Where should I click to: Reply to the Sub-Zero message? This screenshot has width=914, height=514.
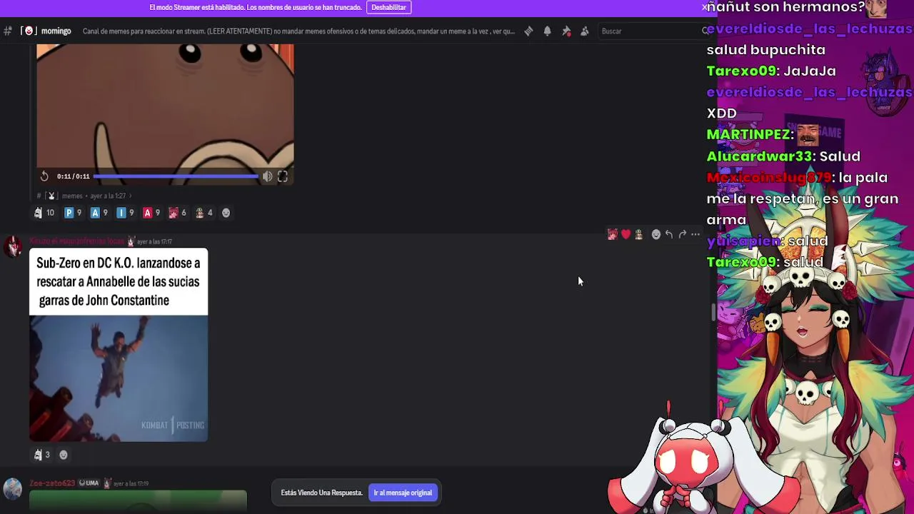pyautogui.click(x=669, y=234)
